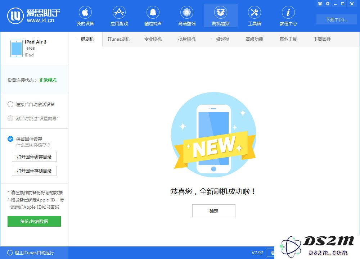Switch to 一键刷机 tab
The height and width of the screenshot is (259, 360).
[x=85, y=39]
